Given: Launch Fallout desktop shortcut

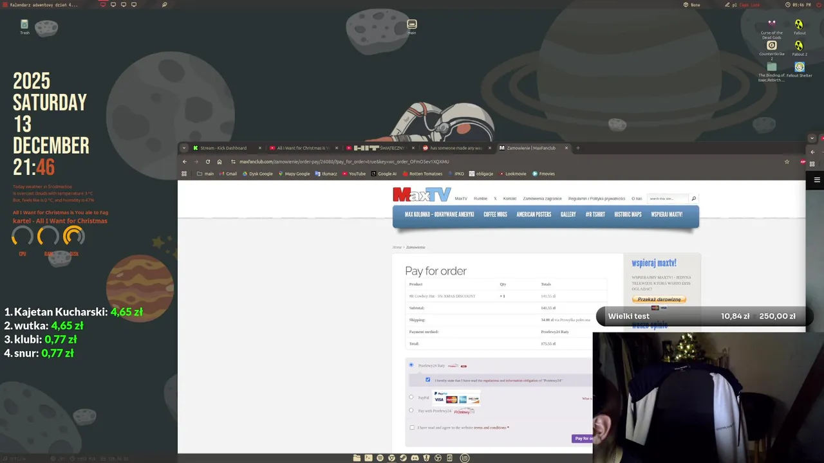Looking at the screenshot, I should tap(800, 27).
